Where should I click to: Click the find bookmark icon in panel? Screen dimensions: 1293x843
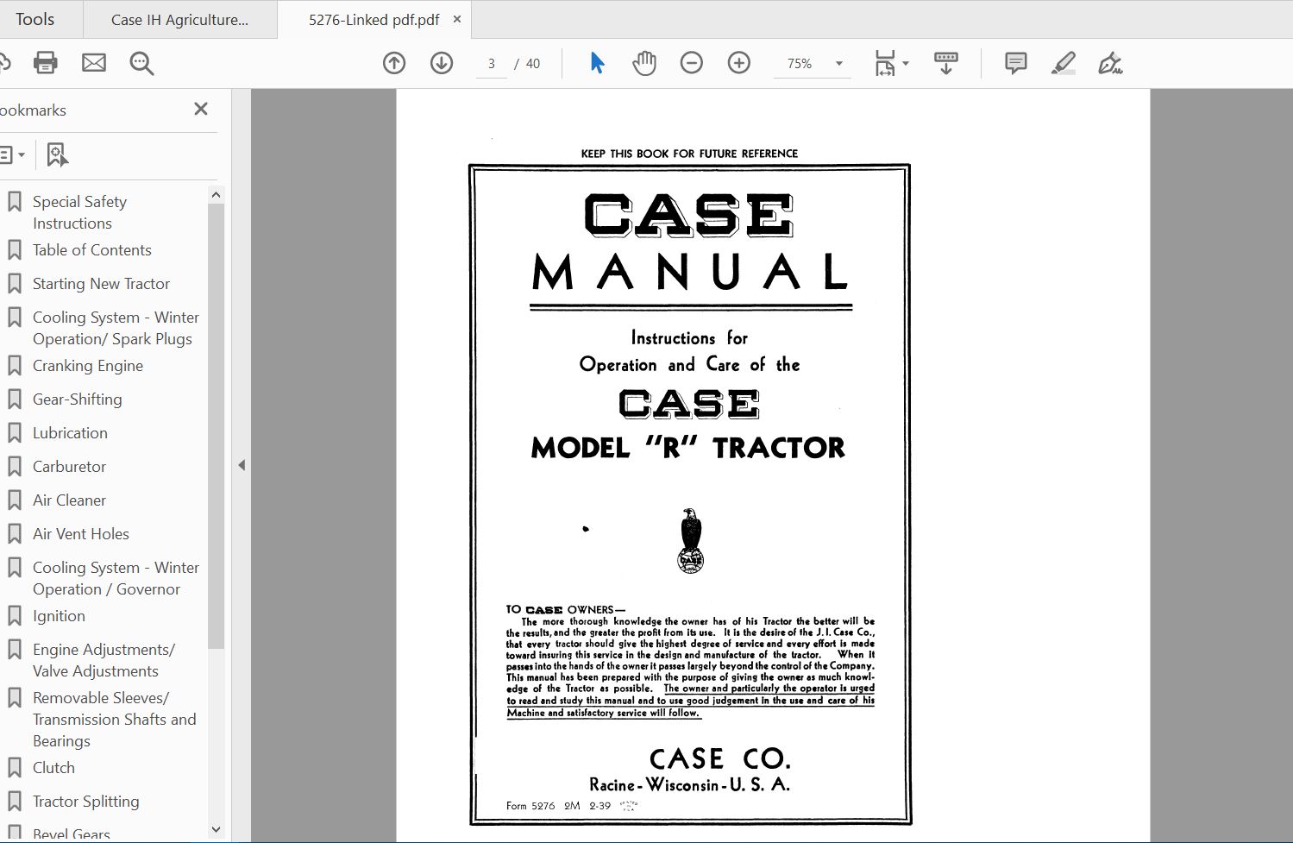click(57, 155)
